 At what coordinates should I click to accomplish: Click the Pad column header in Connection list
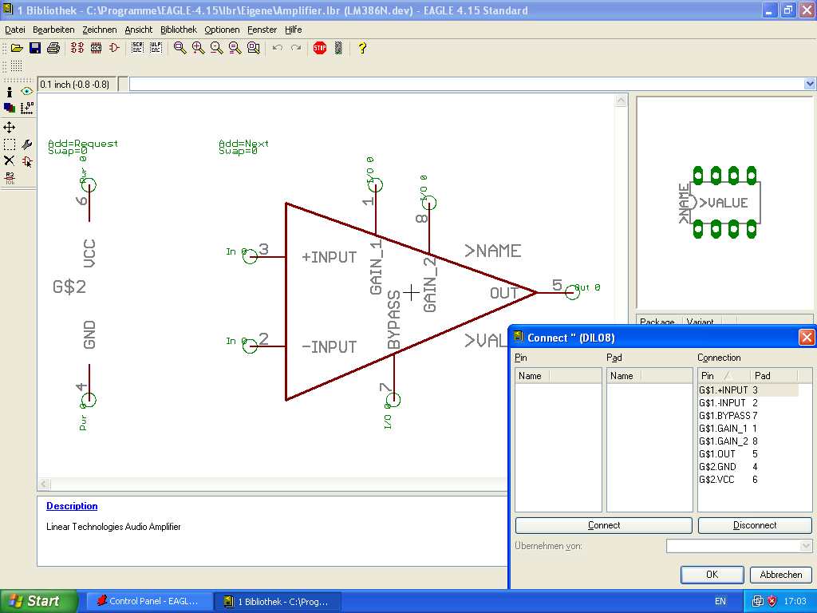tap(773, 375)
